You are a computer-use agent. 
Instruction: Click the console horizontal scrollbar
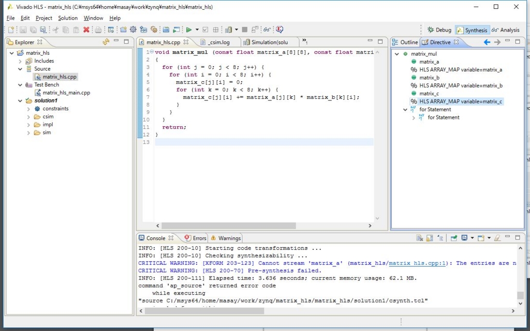pyautogui.click(x=204, y=311)
